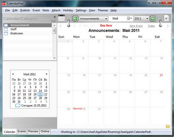Open the yellow folder icon
This screenshot has width=174, height=137.
pyautogui.click(x=168, y=126)
